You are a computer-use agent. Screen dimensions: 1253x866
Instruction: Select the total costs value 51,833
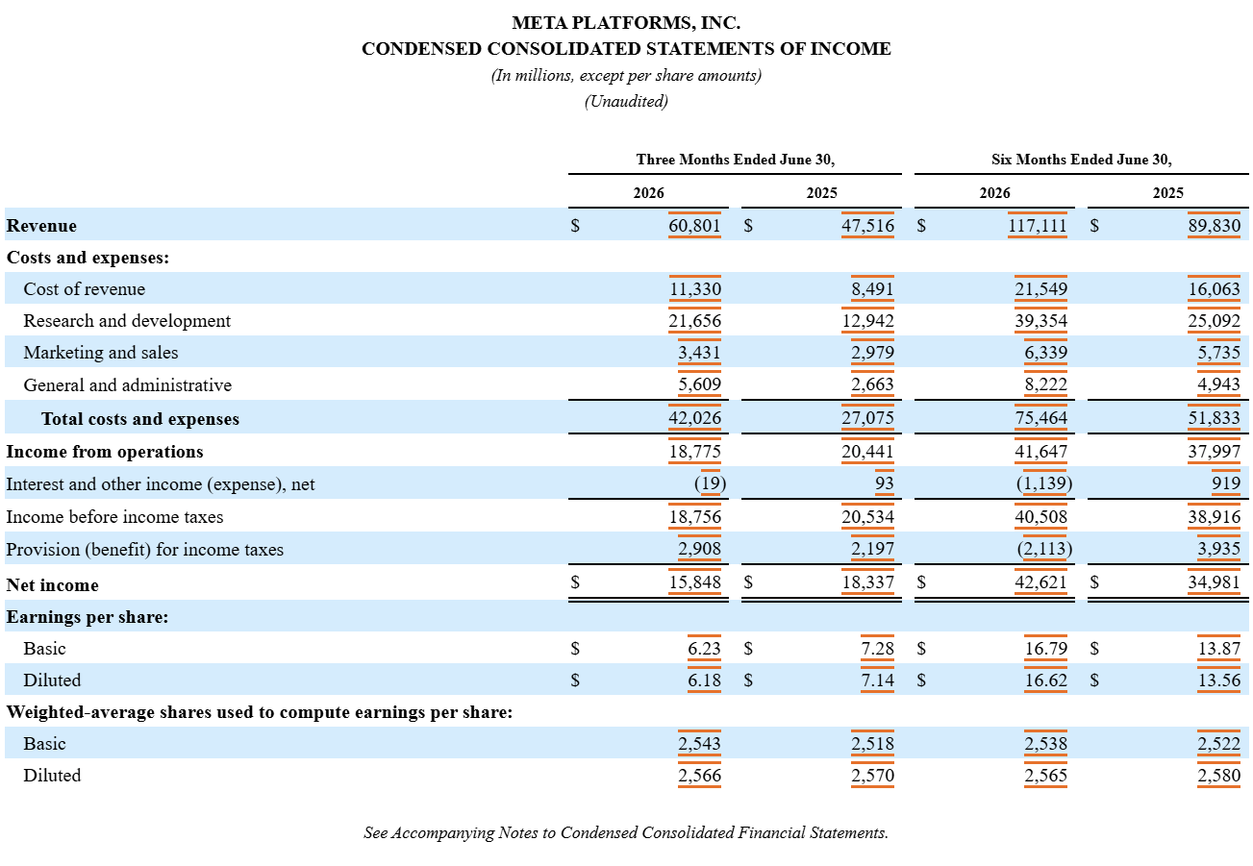tap(1214, 419)
